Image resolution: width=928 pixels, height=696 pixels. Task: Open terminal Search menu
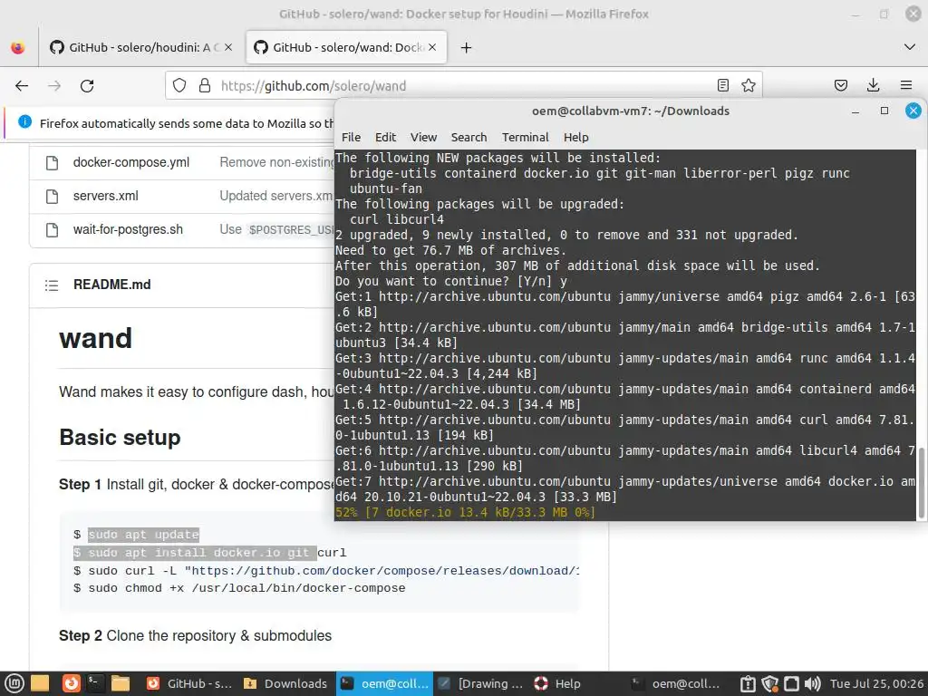coord(469,138)
